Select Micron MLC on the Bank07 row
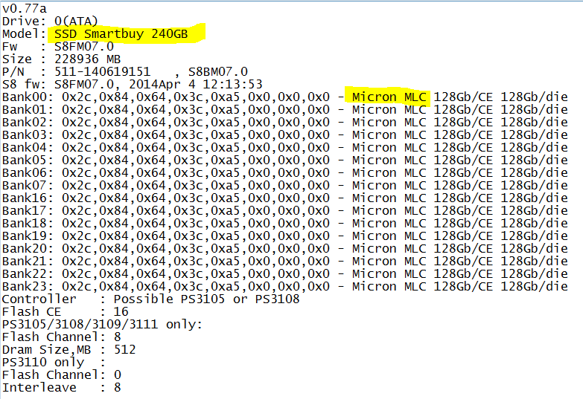The image size is (583, 399). 389,185
